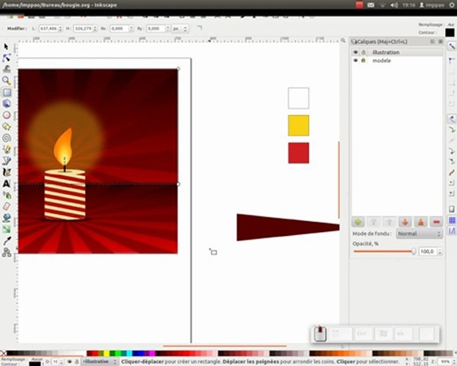This screenshot has height=366, width=457.
Task: Click the make corners sharp icon
Action: point(200,28)
